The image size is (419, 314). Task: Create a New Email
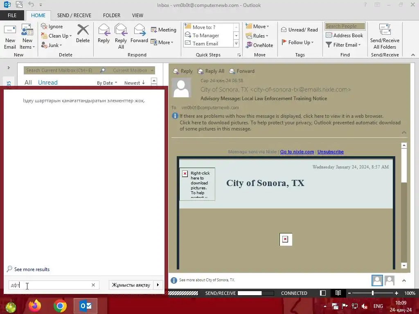pos(10,37)
